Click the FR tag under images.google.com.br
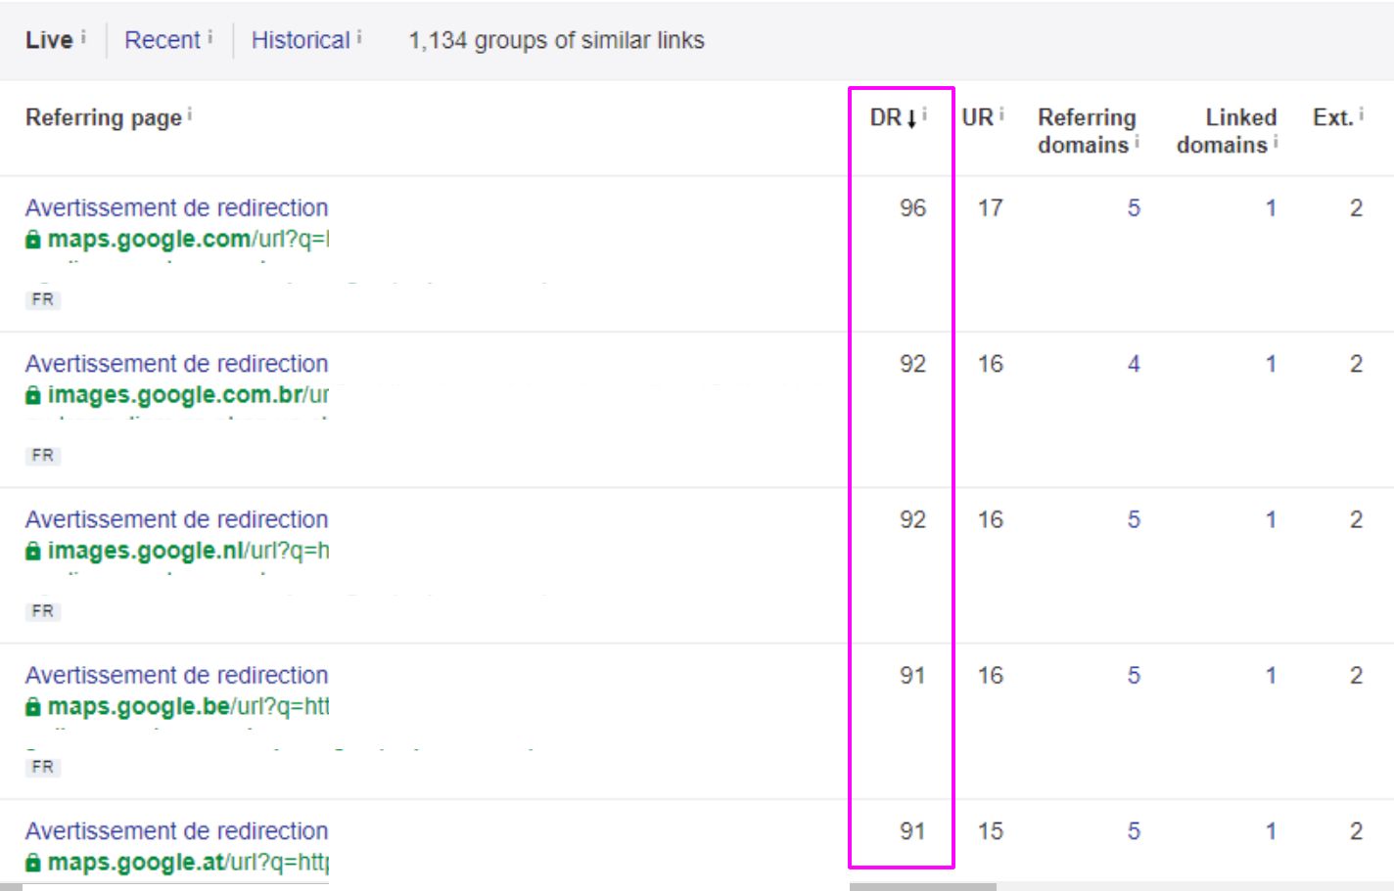The height and width of the screenshot is (891, 1394). click(42, 455)
